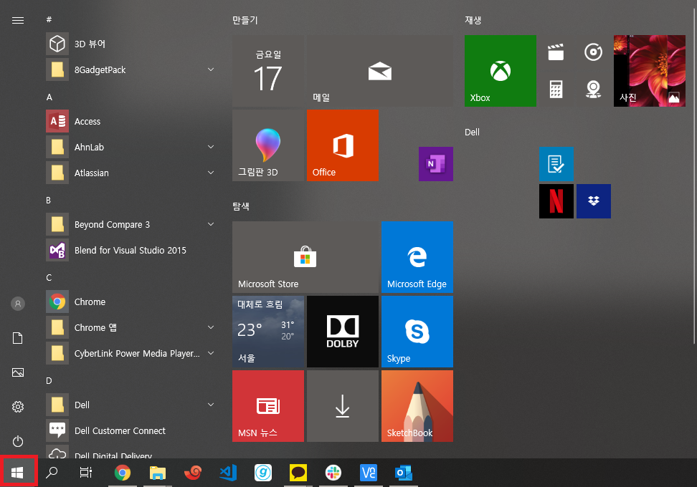Open the 서울 weather tile
The height and width of the screenshot is (487, 697).
point(268,332)
